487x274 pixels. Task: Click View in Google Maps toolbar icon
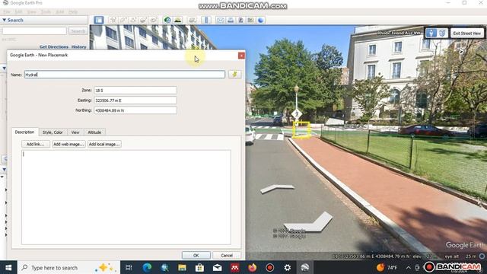click(250, 21)
